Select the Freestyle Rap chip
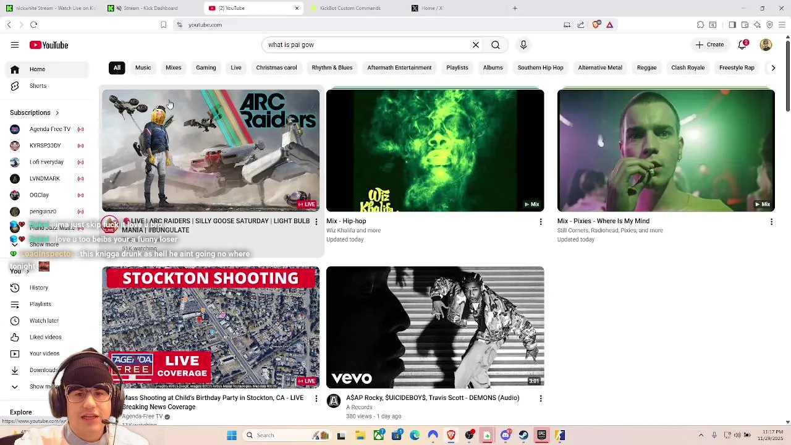 (737, 68)
